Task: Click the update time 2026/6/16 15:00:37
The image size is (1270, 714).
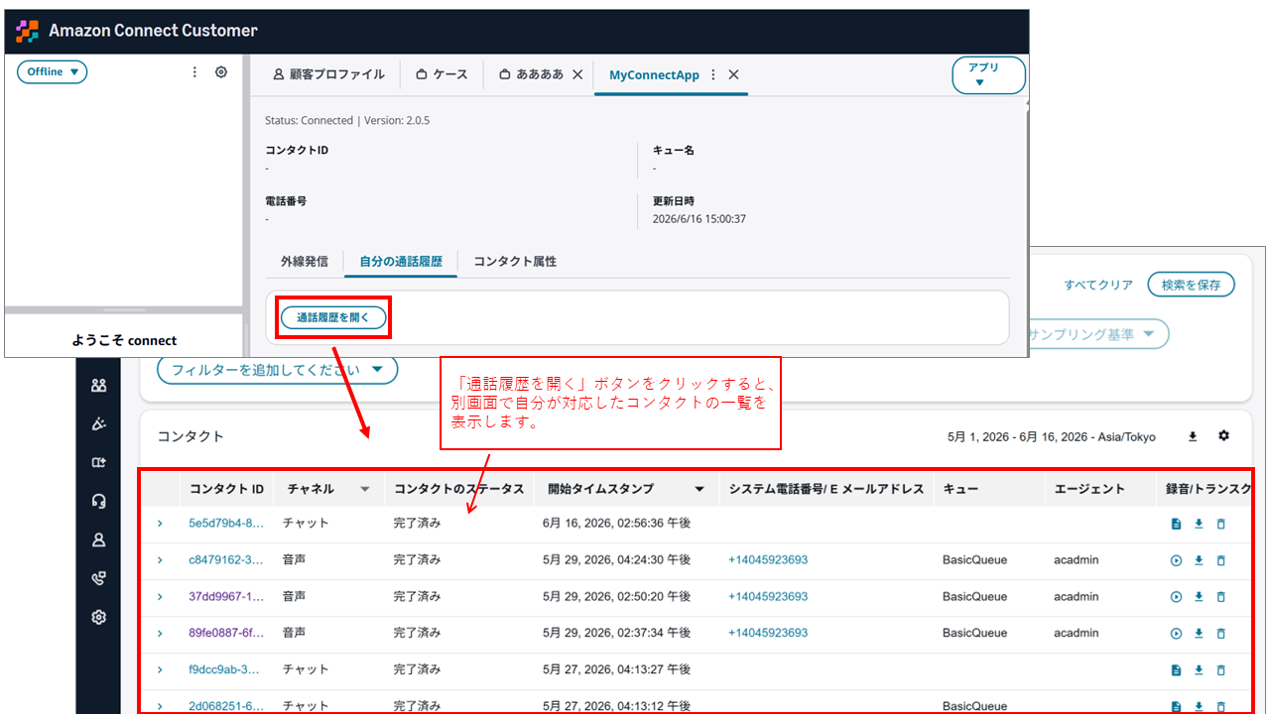Action: click(699, 219)
